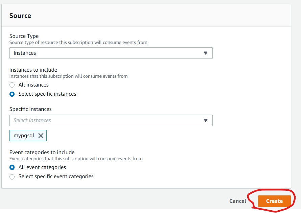Screen dimensions: 301x213
Task: Select the All instances radio button
Action: pyautogui.click(x=12, y=85)
